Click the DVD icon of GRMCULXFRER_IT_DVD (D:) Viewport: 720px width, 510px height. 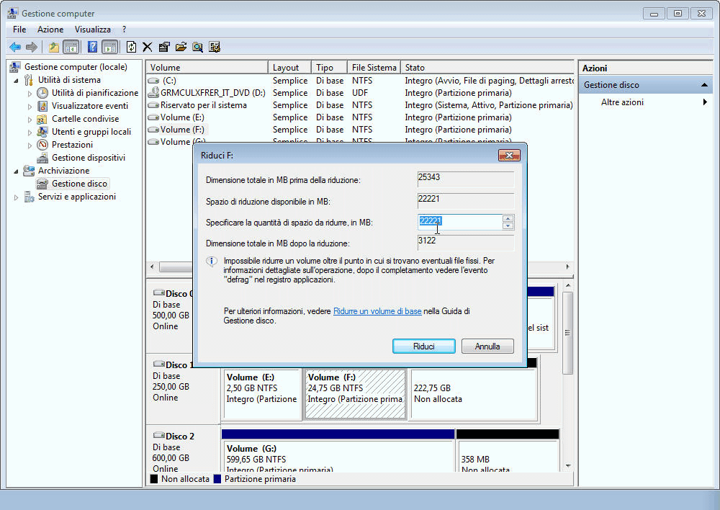pyautogui.click(x=153, y=92)
